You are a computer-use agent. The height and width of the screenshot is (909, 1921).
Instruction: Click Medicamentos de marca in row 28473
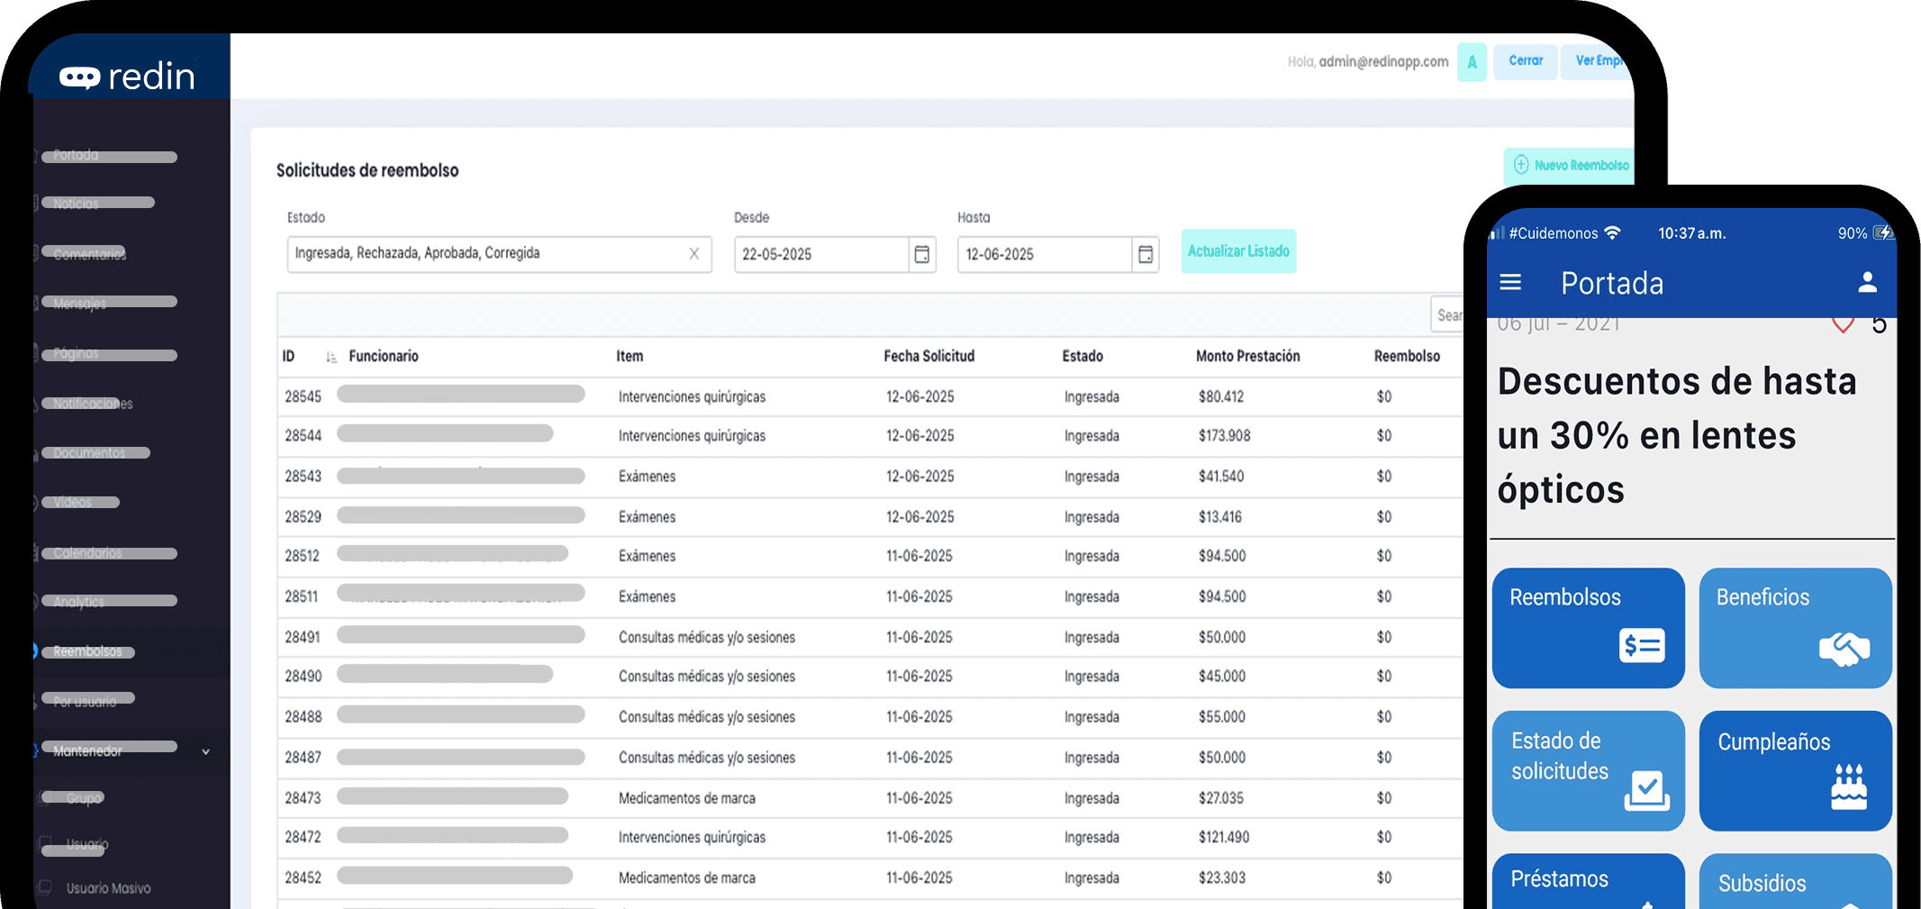(x=687, y=798)
